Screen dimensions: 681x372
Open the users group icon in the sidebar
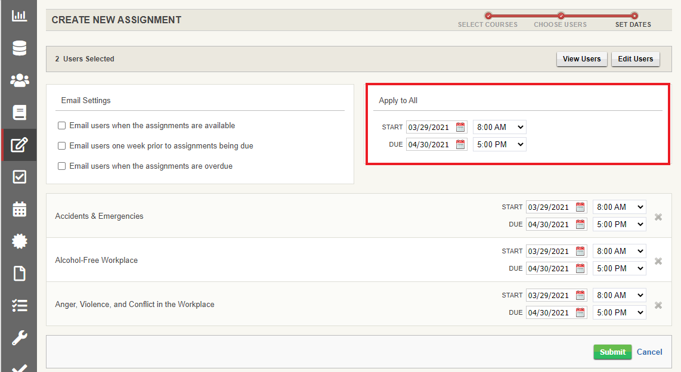(18, 80)
